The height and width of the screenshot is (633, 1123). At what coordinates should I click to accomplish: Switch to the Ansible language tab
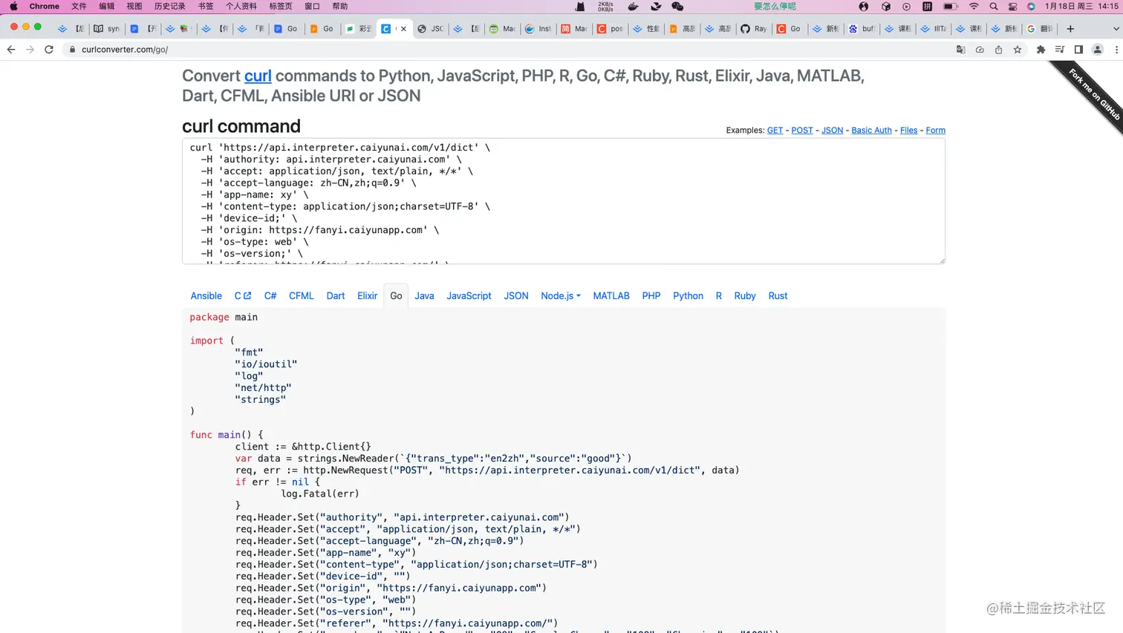[206, 295]
